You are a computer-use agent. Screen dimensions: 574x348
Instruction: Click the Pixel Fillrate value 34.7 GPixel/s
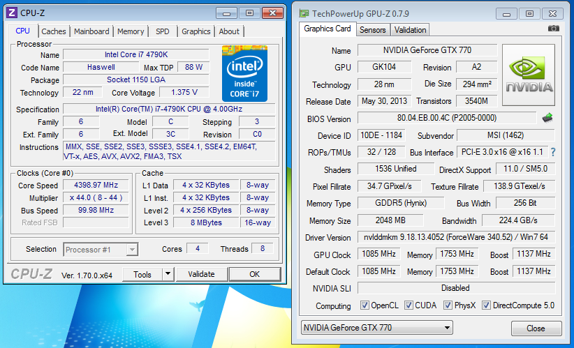pyautogui.click(x=389, y=186)
